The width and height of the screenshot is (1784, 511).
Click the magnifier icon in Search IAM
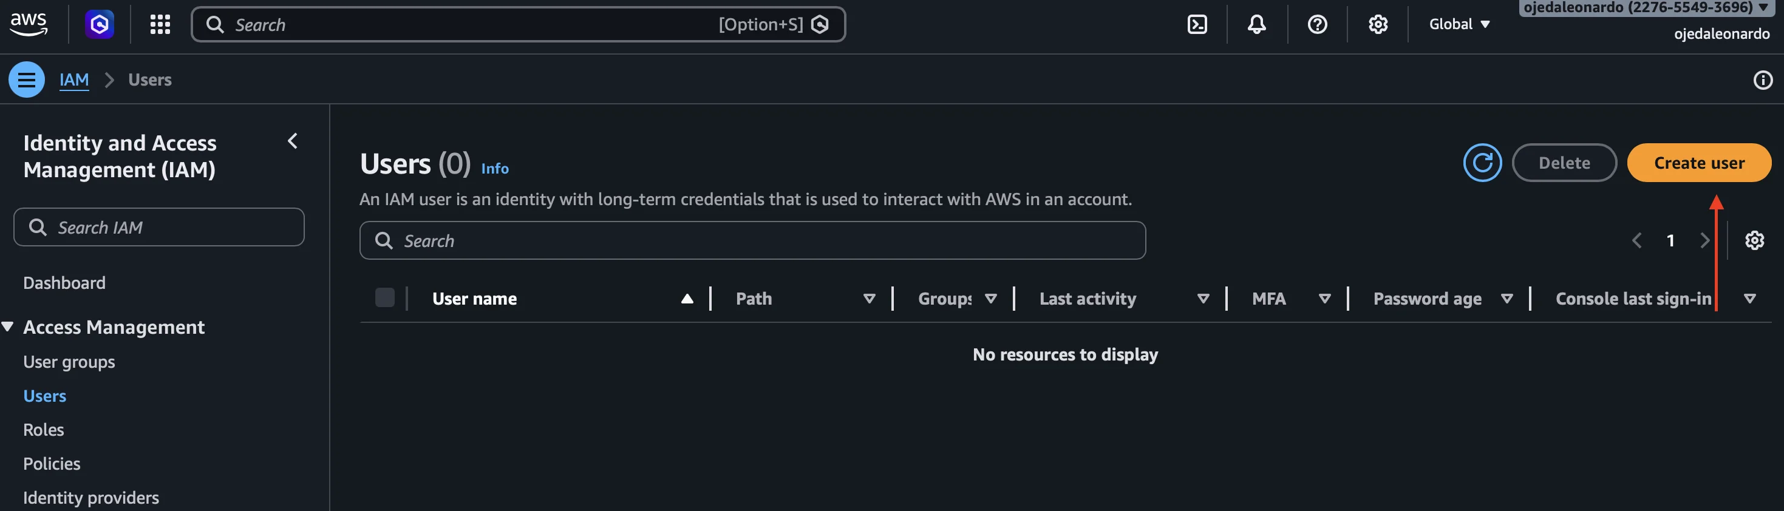pos(38,227)
